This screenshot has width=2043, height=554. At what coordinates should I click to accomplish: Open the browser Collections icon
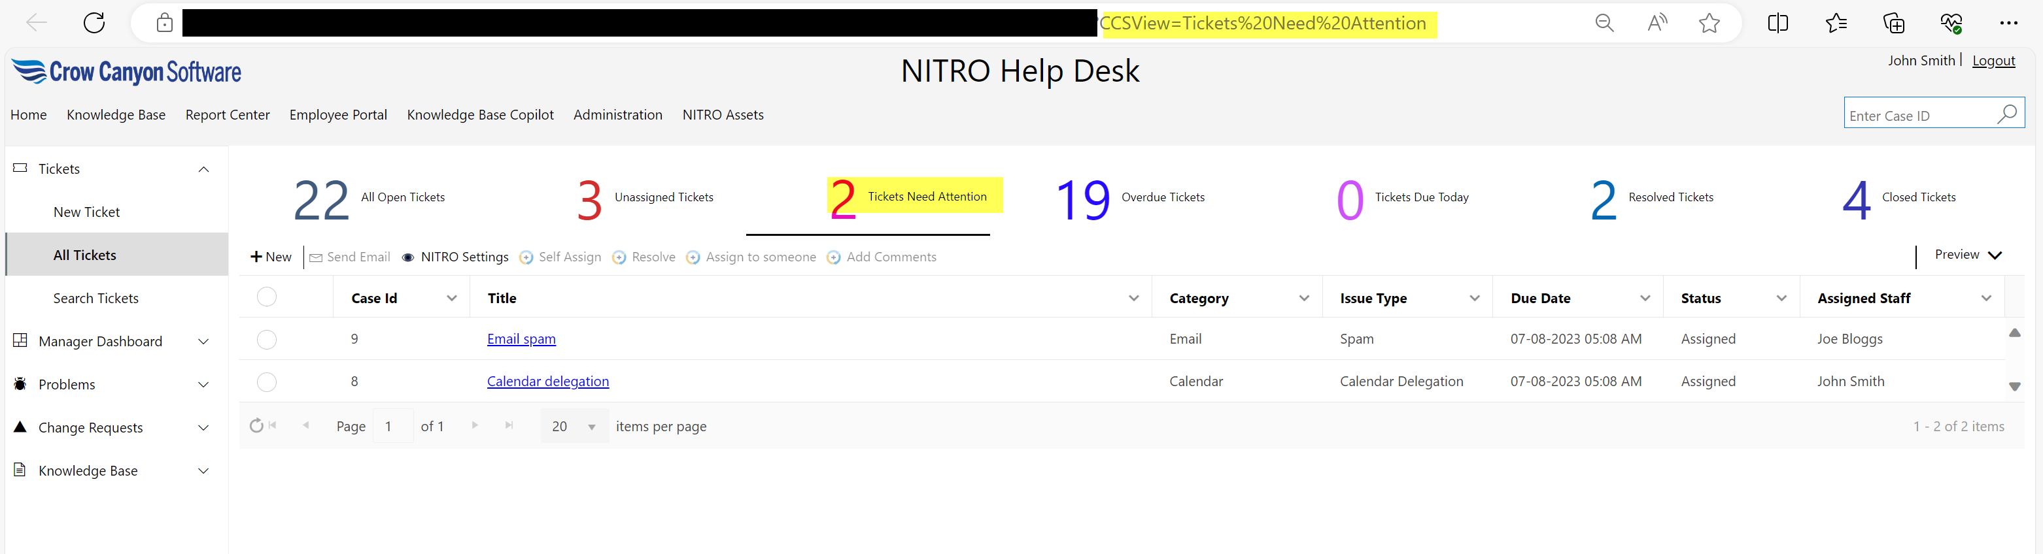[1894, 23]
